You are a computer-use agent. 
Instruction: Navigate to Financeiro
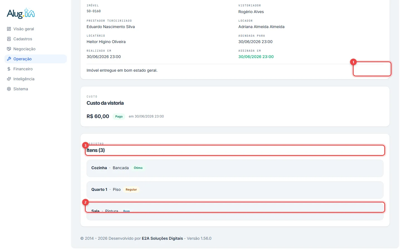(36, 69)
